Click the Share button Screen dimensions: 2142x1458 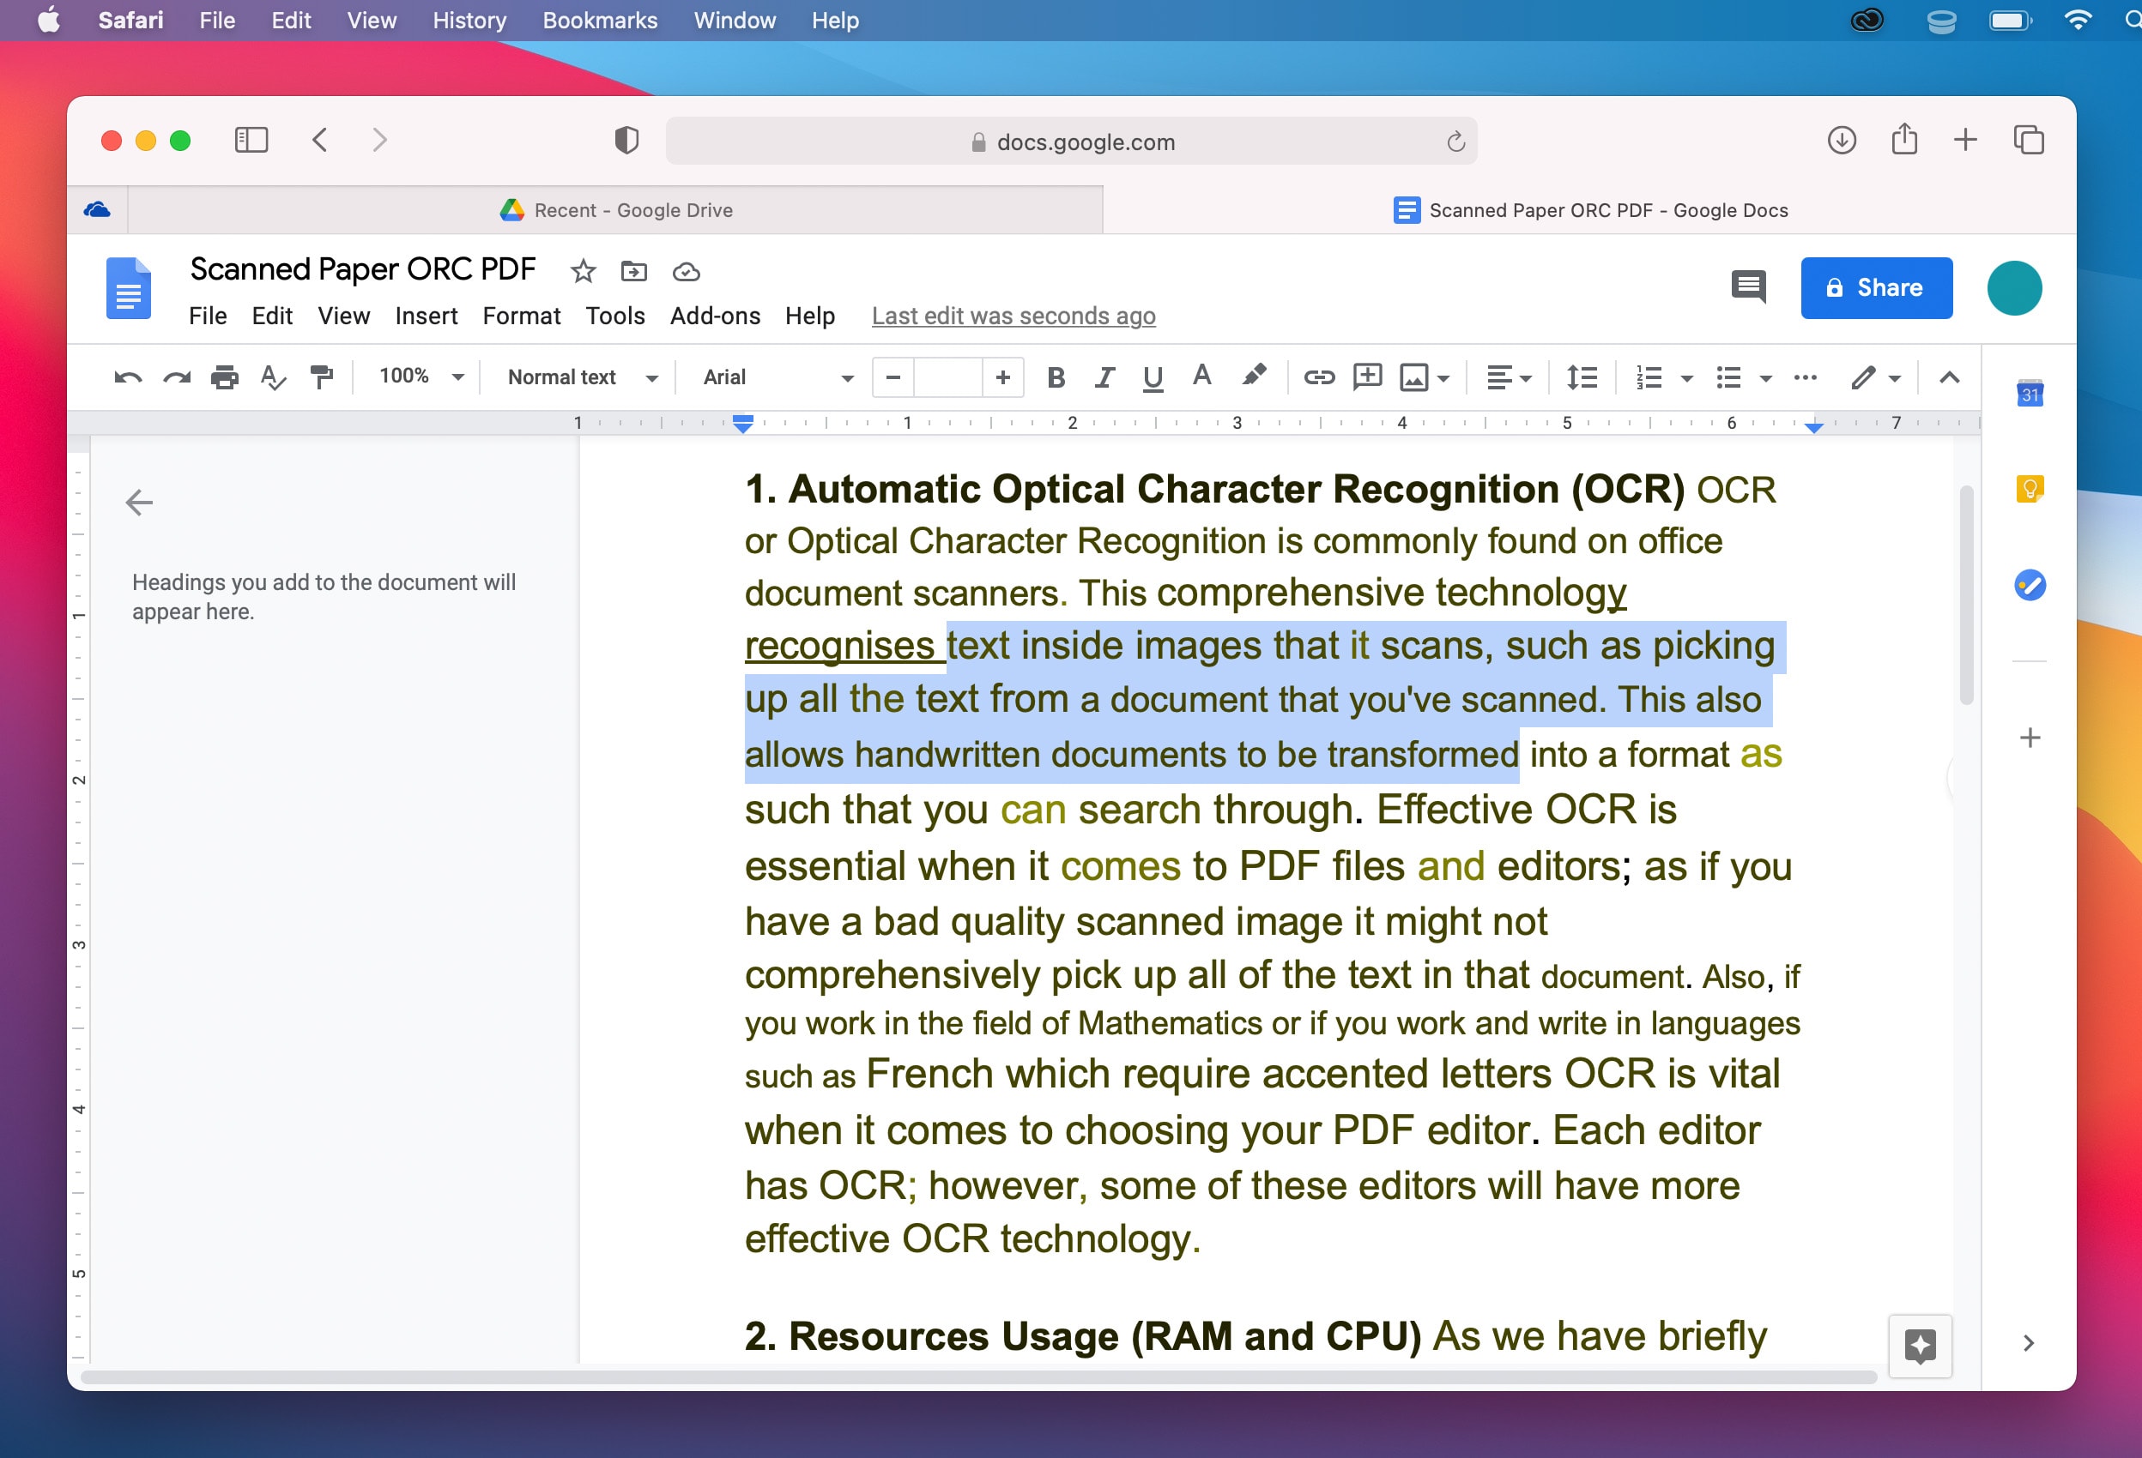click(x=1876, y=287)
